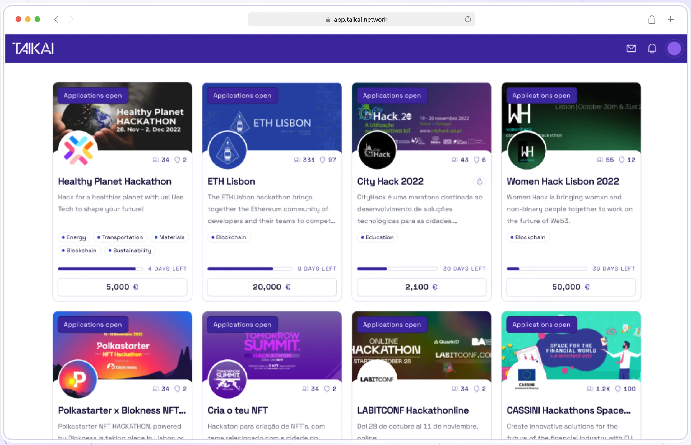Click the app.taikai.network address bar

(x=361, y=20)
